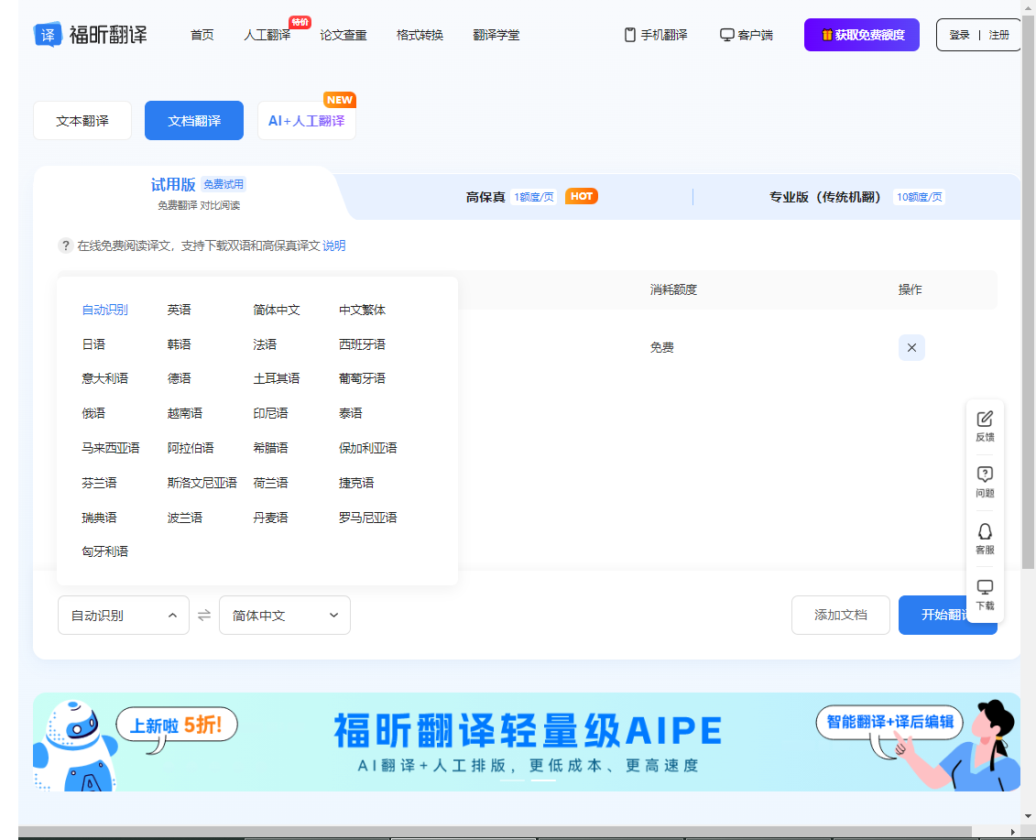Choose 越南语 from the language list
1036x840 pixels.
185,414
